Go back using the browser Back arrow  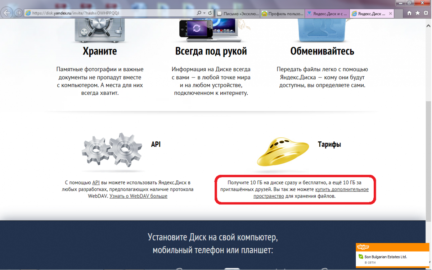tap(7, 13)
